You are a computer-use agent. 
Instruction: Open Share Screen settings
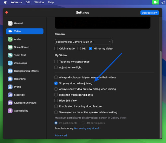(x=25, y=47)
